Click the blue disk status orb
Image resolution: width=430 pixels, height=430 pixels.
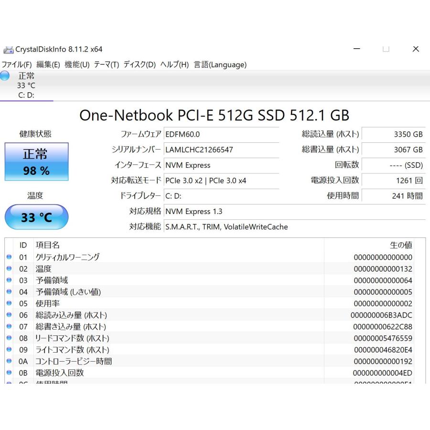click(x=5, y=75)
